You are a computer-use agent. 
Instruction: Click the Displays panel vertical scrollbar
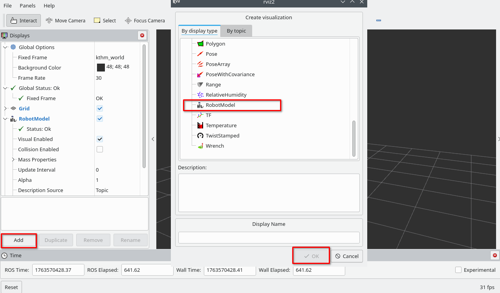(x=144, y=106)
